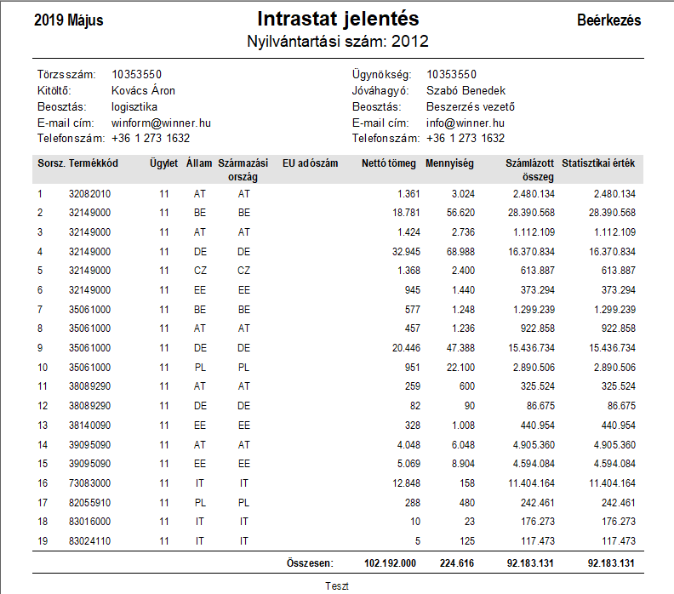Image resolution: width=674 pixels, height=594 pixels.
Task: Select the Számlázott összeg column header
Action: pyautogui.click(x=529, y=170)
